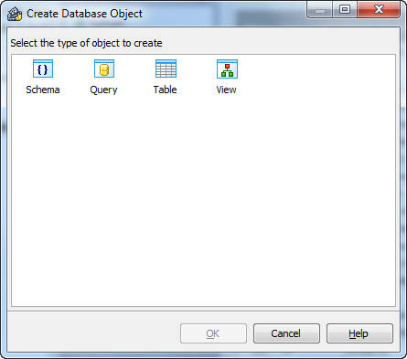The width and height of the screenshot is (407, 359).
Task: Close the dialog with the X button
Action: click(379, 9)
